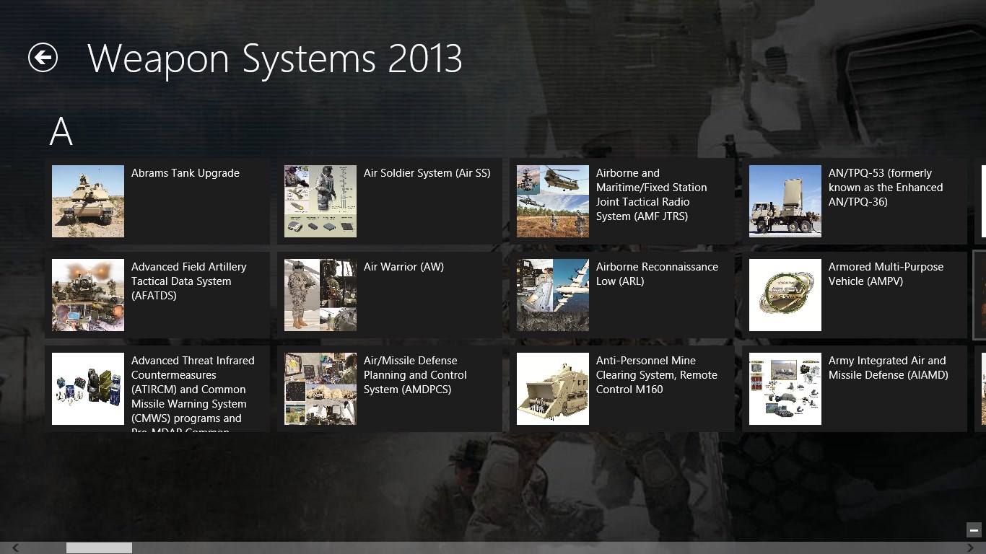This screenshot has height=554, width=986.
Task: Open Advanced Field Artillery Tactical Data System
Action: click(158, 294)
